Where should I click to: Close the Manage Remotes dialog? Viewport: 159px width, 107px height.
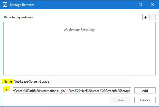click(153, 5)
